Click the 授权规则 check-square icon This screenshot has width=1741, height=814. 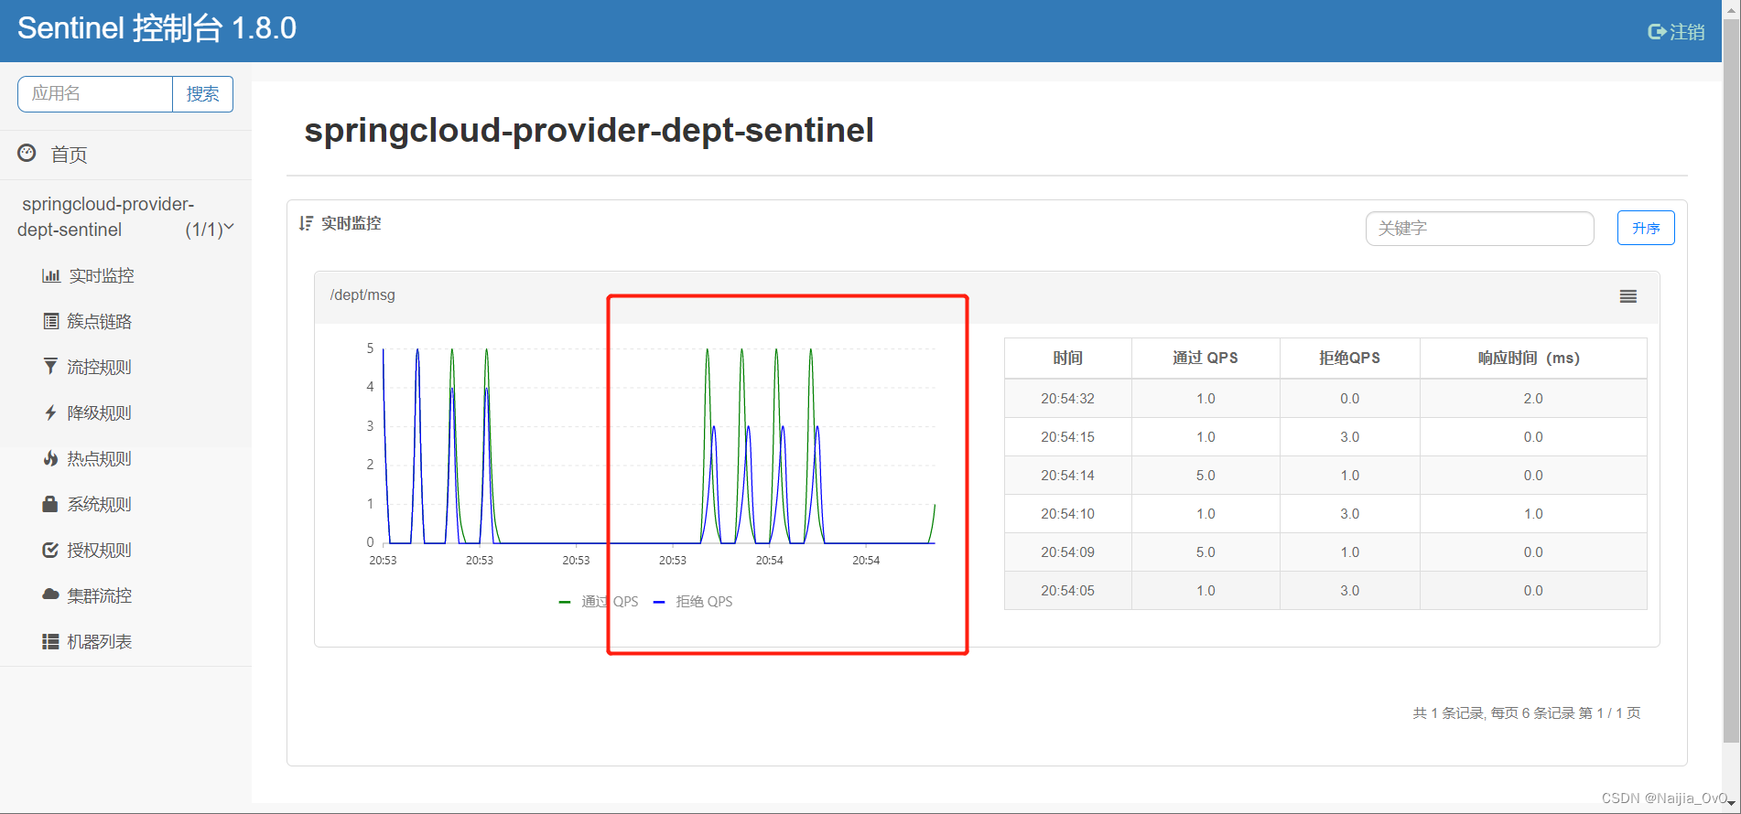[51, 550]
